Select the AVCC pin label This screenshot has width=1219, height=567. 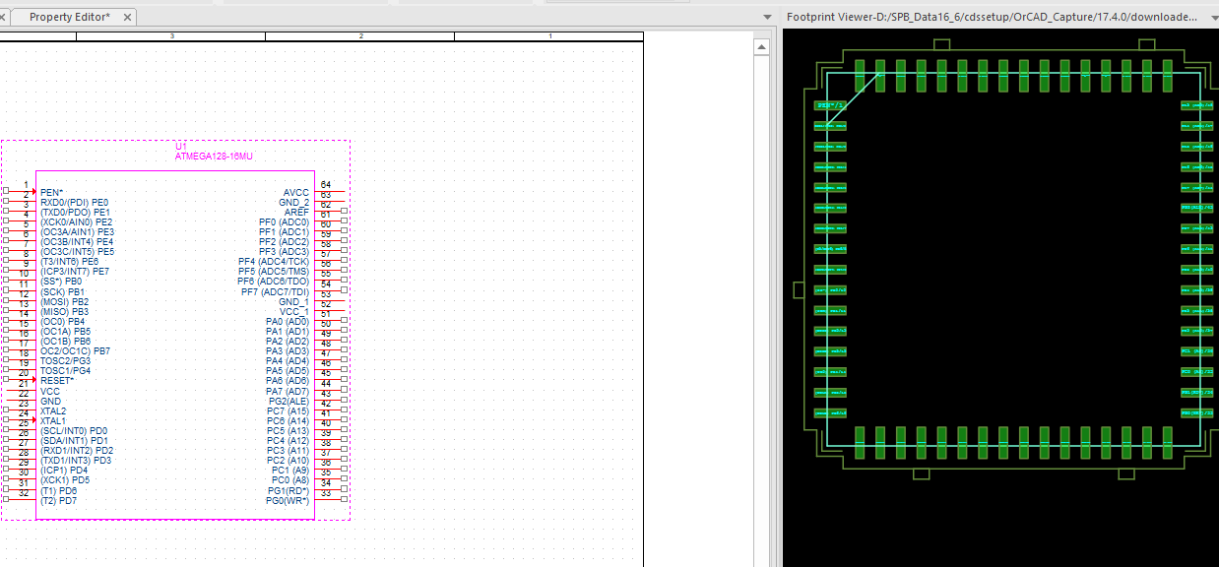(x=296, y=193)
